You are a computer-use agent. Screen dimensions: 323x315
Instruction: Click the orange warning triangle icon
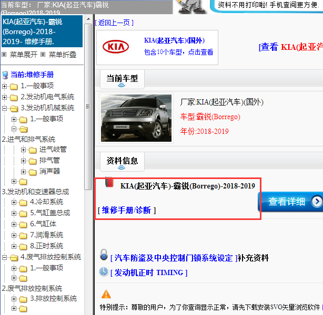[x=106, y=294]
